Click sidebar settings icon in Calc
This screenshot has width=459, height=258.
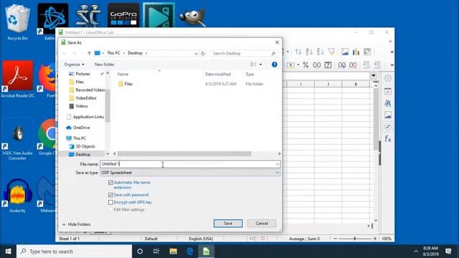[387, 78]
